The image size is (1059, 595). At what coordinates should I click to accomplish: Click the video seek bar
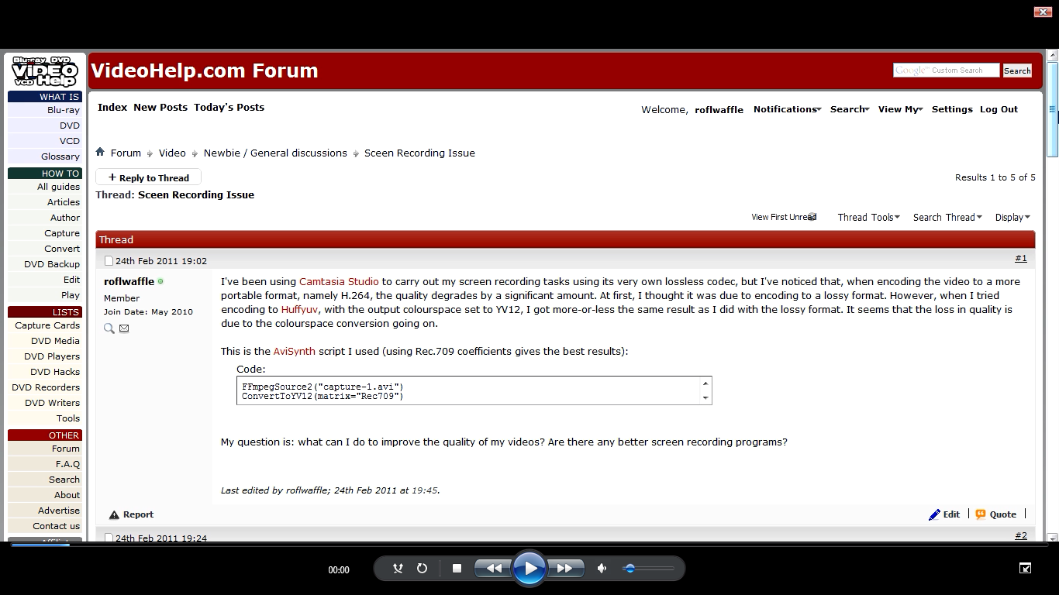point(529,545)
